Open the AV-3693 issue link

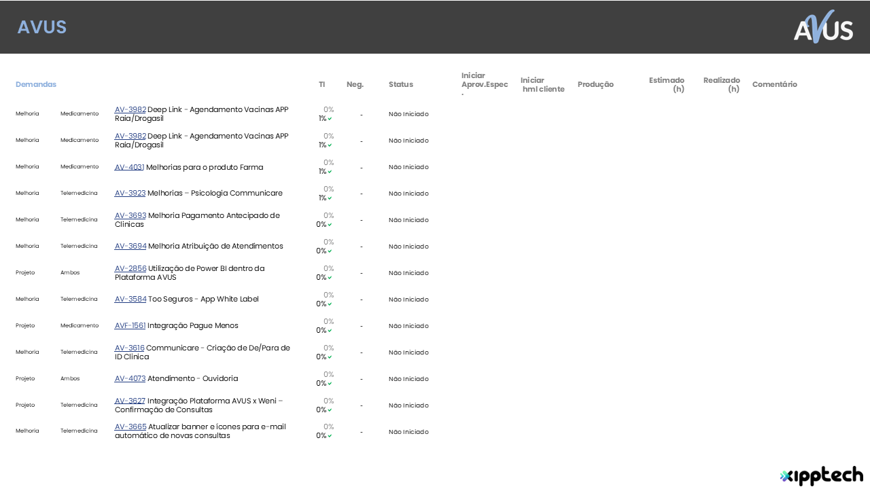click(x=130, y=215)
